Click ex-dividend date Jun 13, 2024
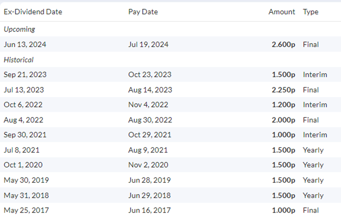 pos(25,44)
